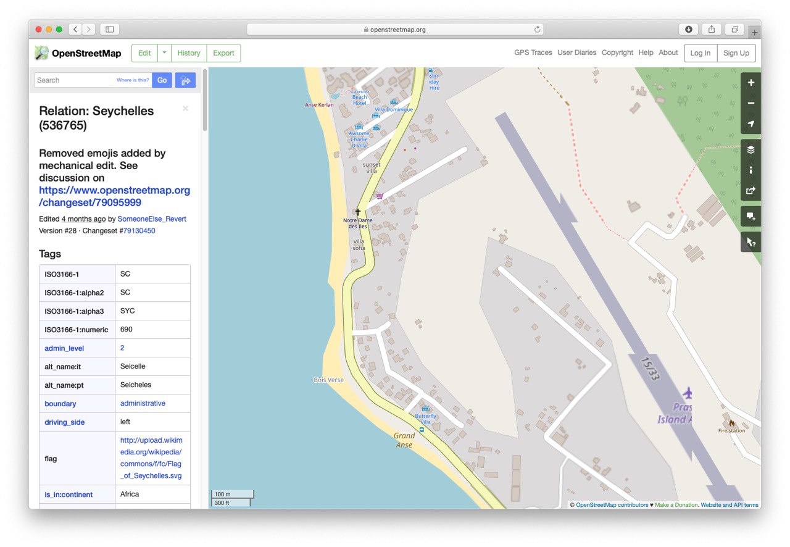
Task: Click the Seicelle alt_name:it value
Action: [133, 366]
